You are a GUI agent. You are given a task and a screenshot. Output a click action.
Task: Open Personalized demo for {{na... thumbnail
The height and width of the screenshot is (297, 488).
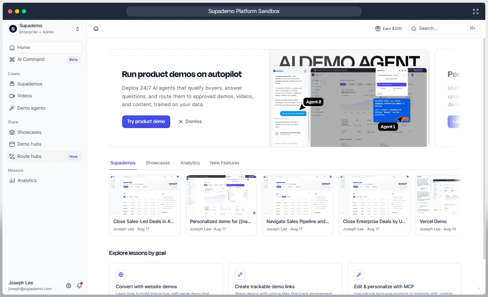point(221,195)
